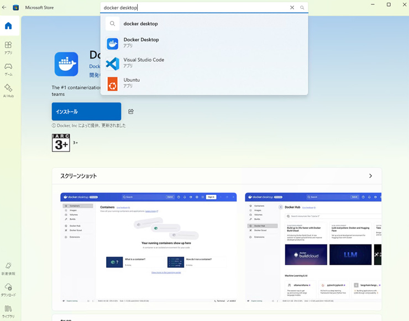Screen dimensions: 409x321
Task: Open the first Containers screenshot thumbnail
Action: tap(148, 248)
